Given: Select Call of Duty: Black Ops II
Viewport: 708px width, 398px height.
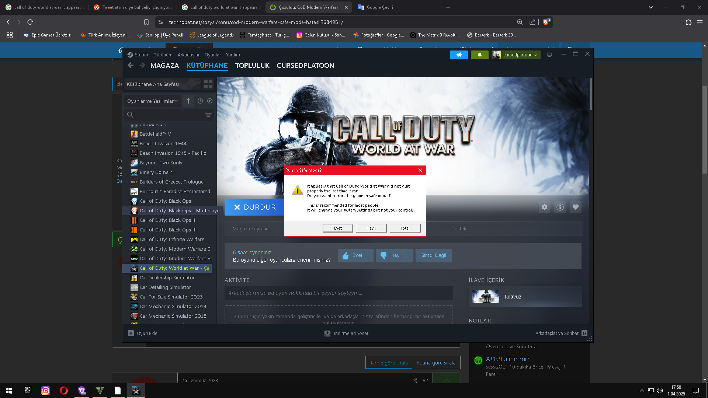Looking at the screenshot, I should point(167,220).
